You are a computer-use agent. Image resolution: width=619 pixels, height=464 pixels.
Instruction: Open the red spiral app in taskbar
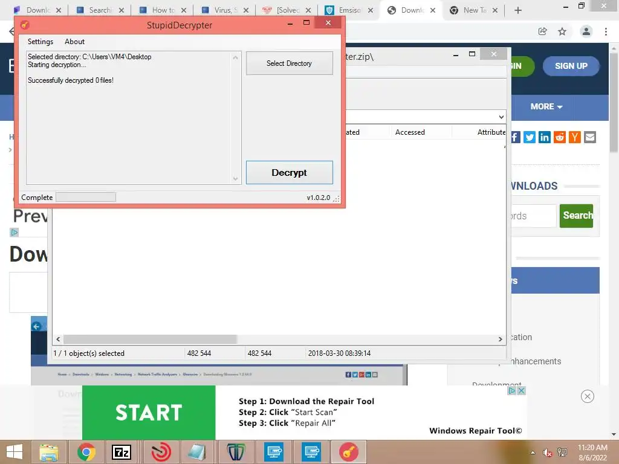(161, 452)
